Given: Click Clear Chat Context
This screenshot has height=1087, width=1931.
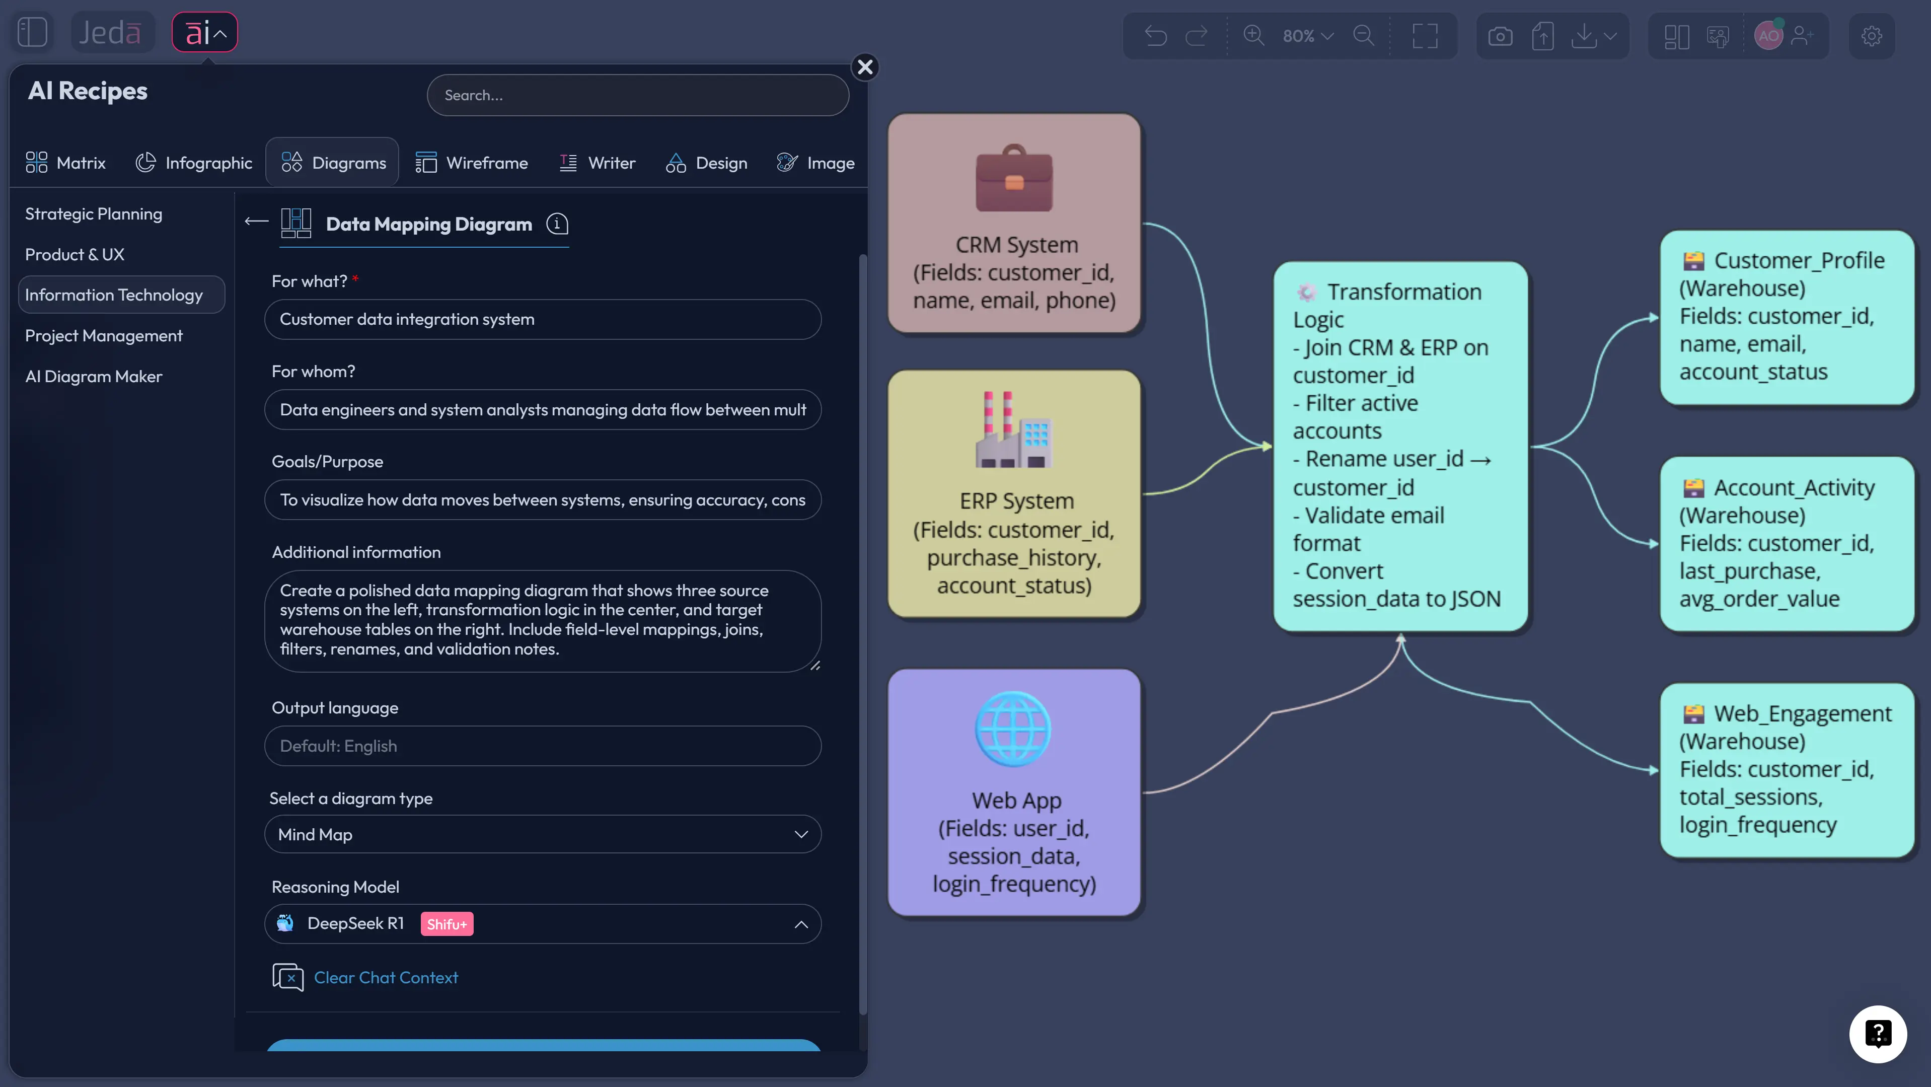Looking at the screenshot, I should pos(385,978).
